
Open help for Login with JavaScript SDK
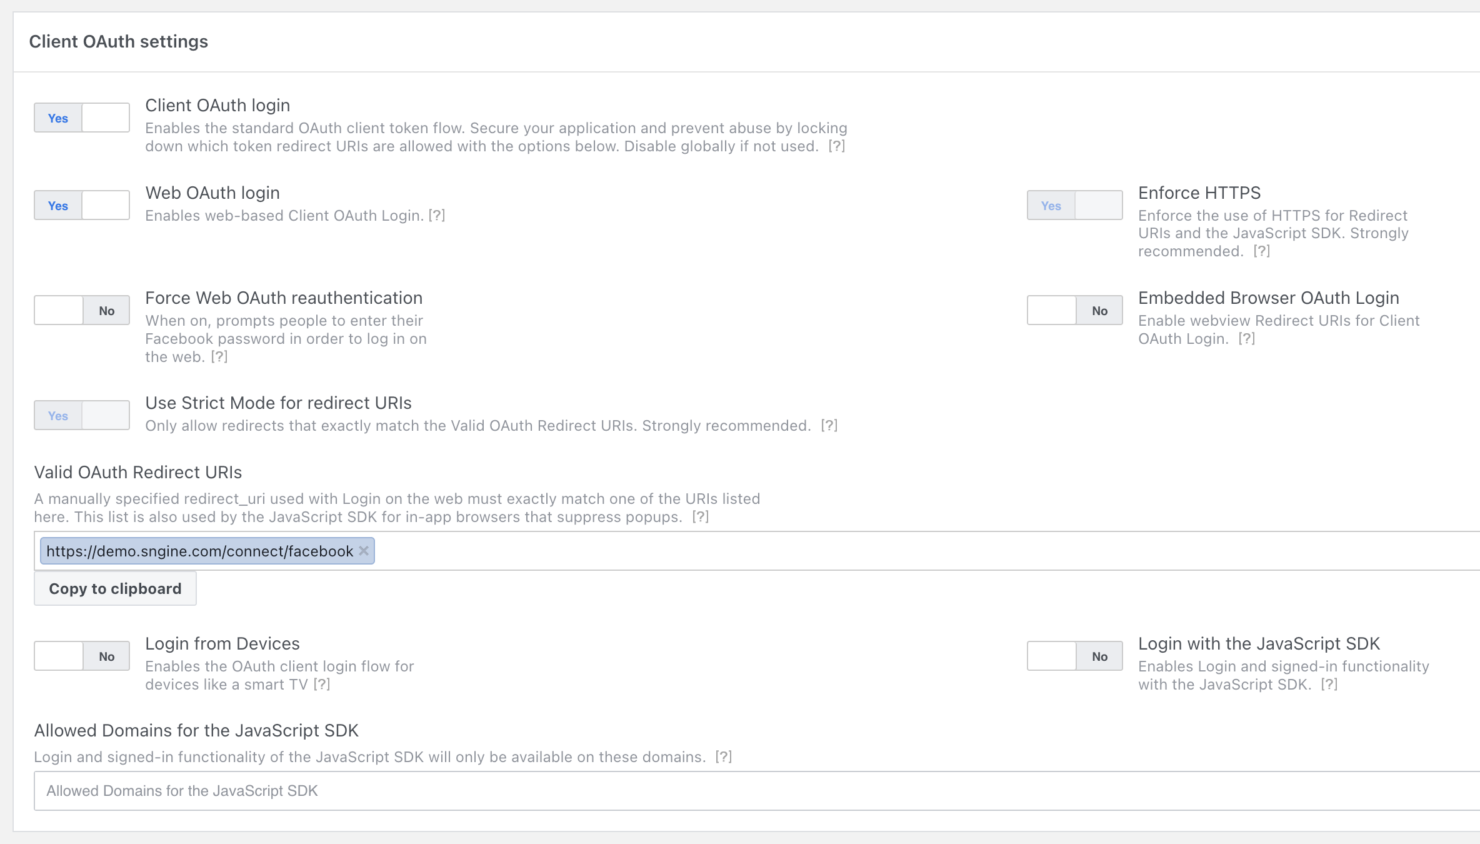[x=1329, y=685]
